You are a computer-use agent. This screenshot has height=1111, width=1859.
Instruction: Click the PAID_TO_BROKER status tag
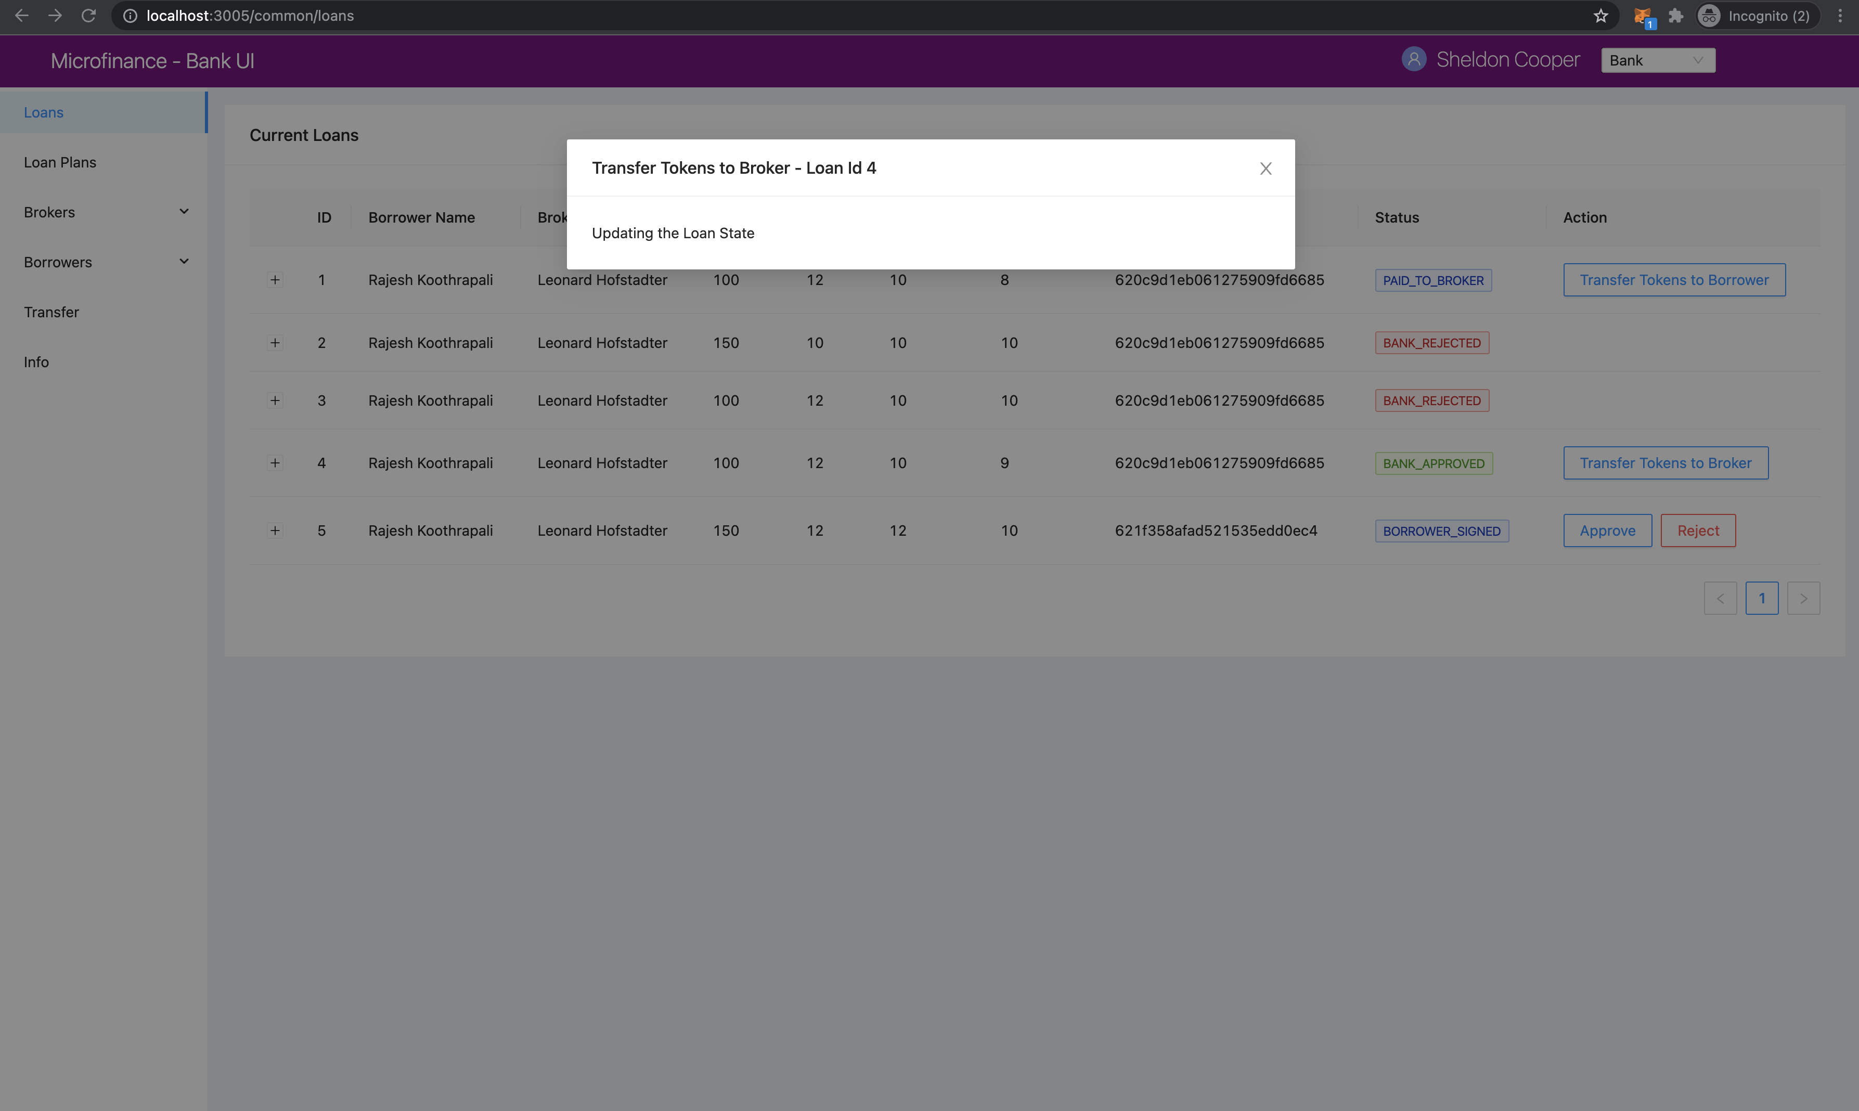[x=1433, y=280]
